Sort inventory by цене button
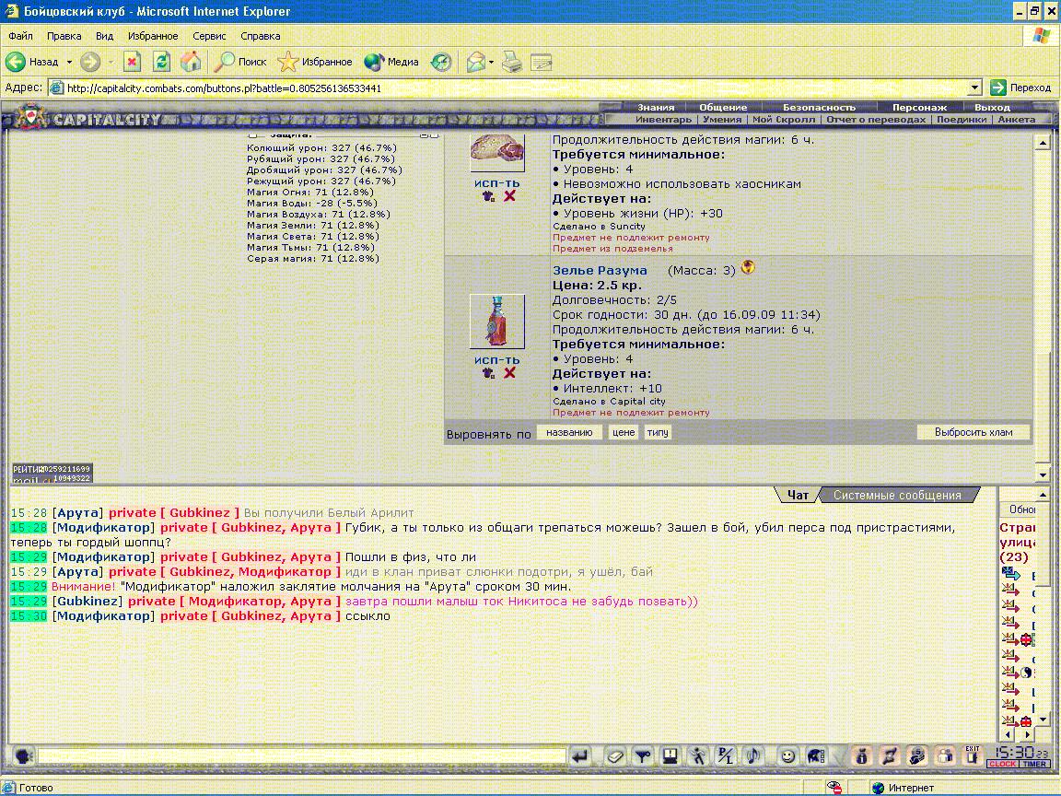 pos(624,432)
